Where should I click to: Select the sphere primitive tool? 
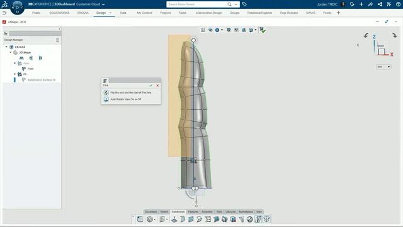pyautogui.click(x=149, y=219)
